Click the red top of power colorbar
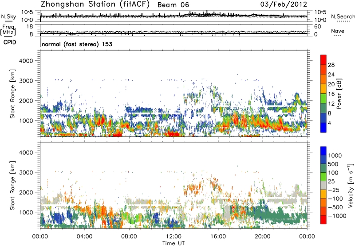355x246 pixels. pos(323,60)
